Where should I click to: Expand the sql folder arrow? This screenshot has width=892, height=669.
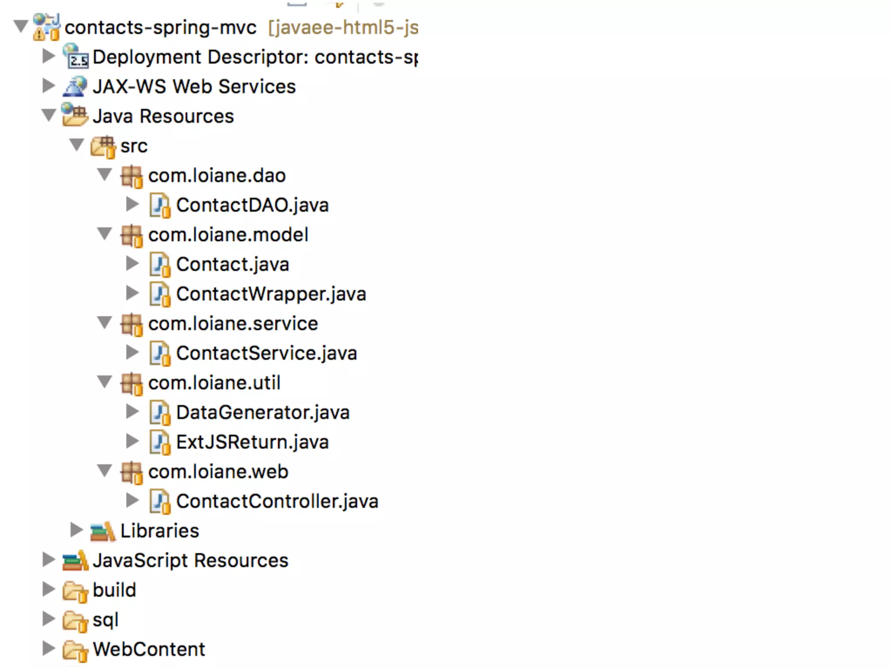point(48,619)
